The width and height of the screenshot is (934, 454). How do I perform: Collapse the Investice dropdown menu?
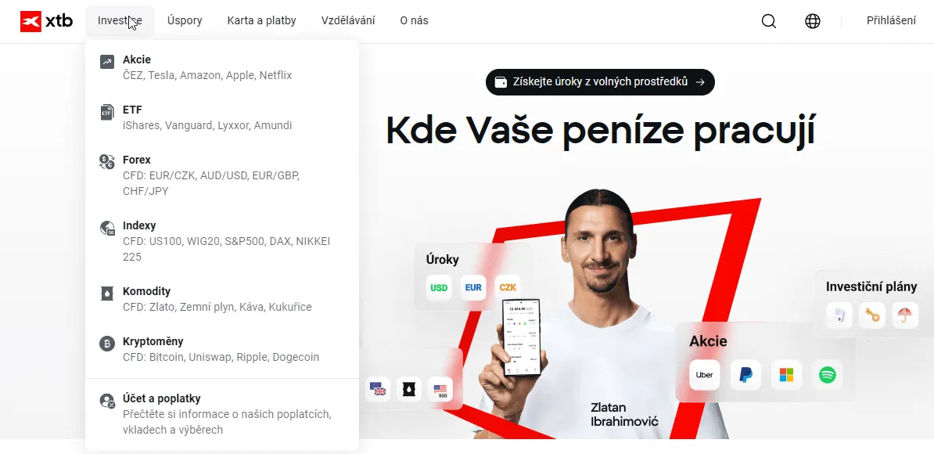(120, 21)
